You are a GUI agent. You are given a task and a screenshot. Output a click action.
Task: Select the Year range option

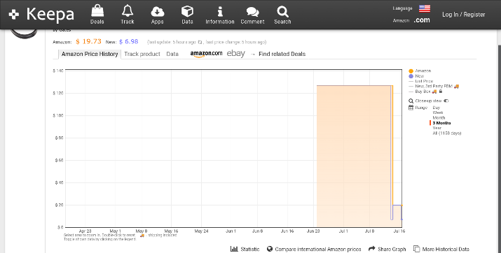(437, 128)
